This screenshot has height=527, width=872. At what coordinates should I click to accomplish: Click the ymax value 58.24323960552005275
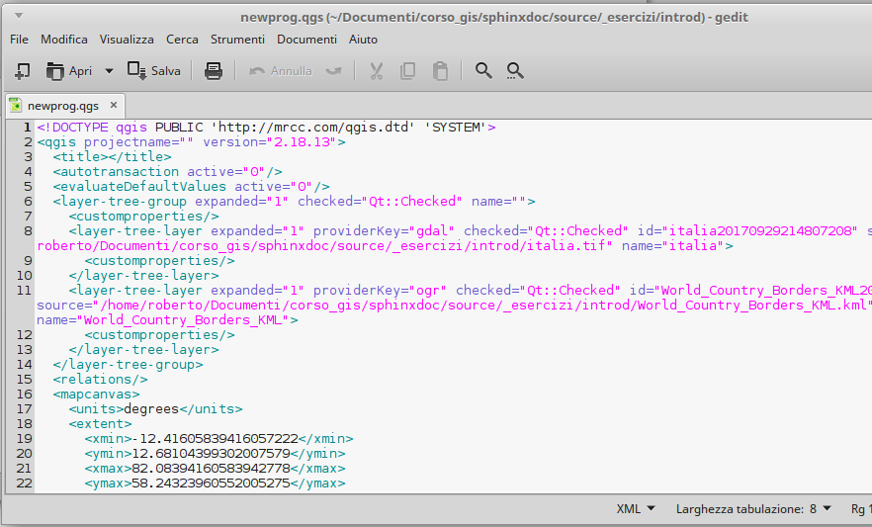(211, 483)
